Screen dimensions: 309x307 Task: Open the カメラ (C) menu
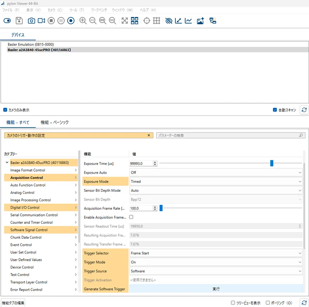point(55,10)
